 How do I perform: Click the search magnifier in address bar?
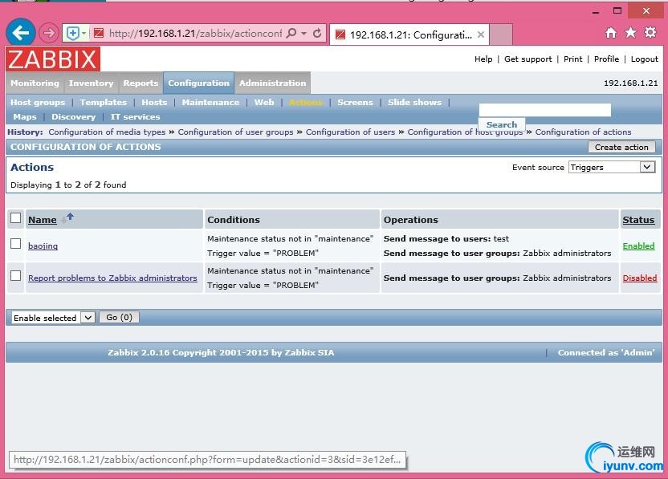pyautogui.click(x=291, y=33)
